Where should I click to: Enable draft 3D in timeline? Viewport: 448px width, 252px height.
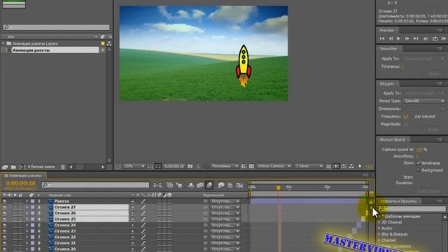point(179,185)
